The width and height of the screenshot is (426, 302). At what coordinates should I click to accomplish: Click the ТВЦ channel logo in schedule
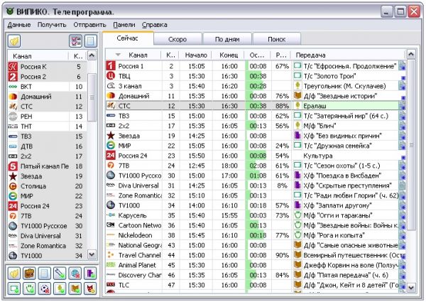tap(110, 76)
